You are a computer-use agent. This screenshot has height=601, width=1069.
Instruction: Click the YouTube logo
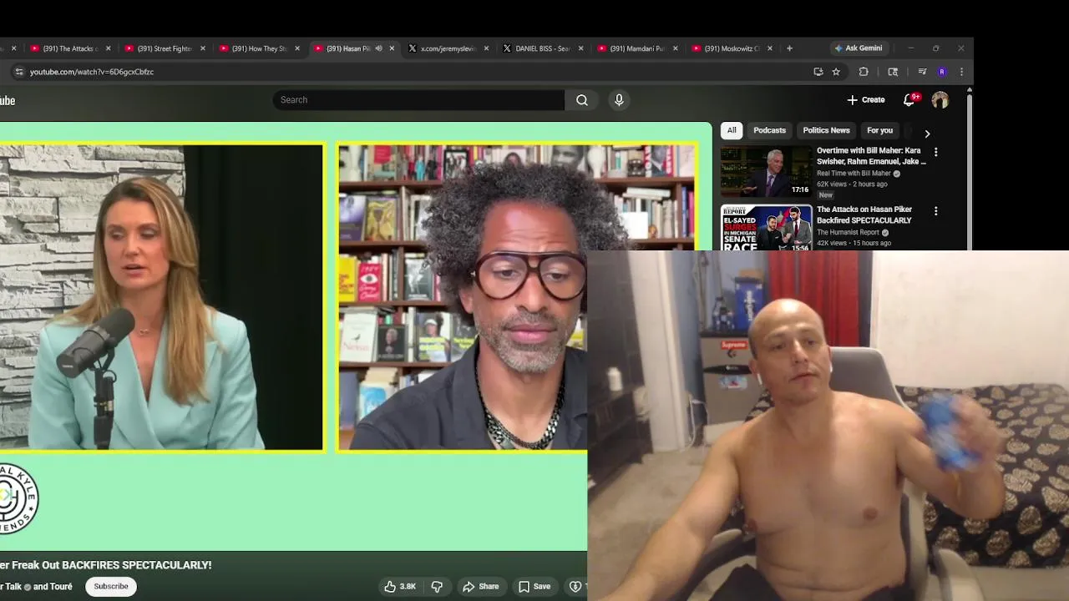coord(8,101)
